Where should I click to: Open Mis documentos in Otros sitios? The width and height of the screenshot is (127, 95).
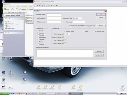[11, 23]
